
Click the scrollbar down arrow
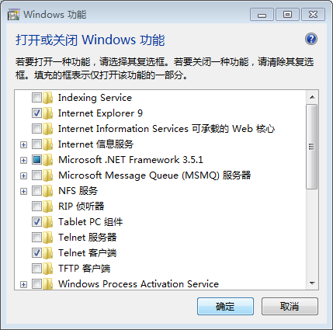point(312,283)
